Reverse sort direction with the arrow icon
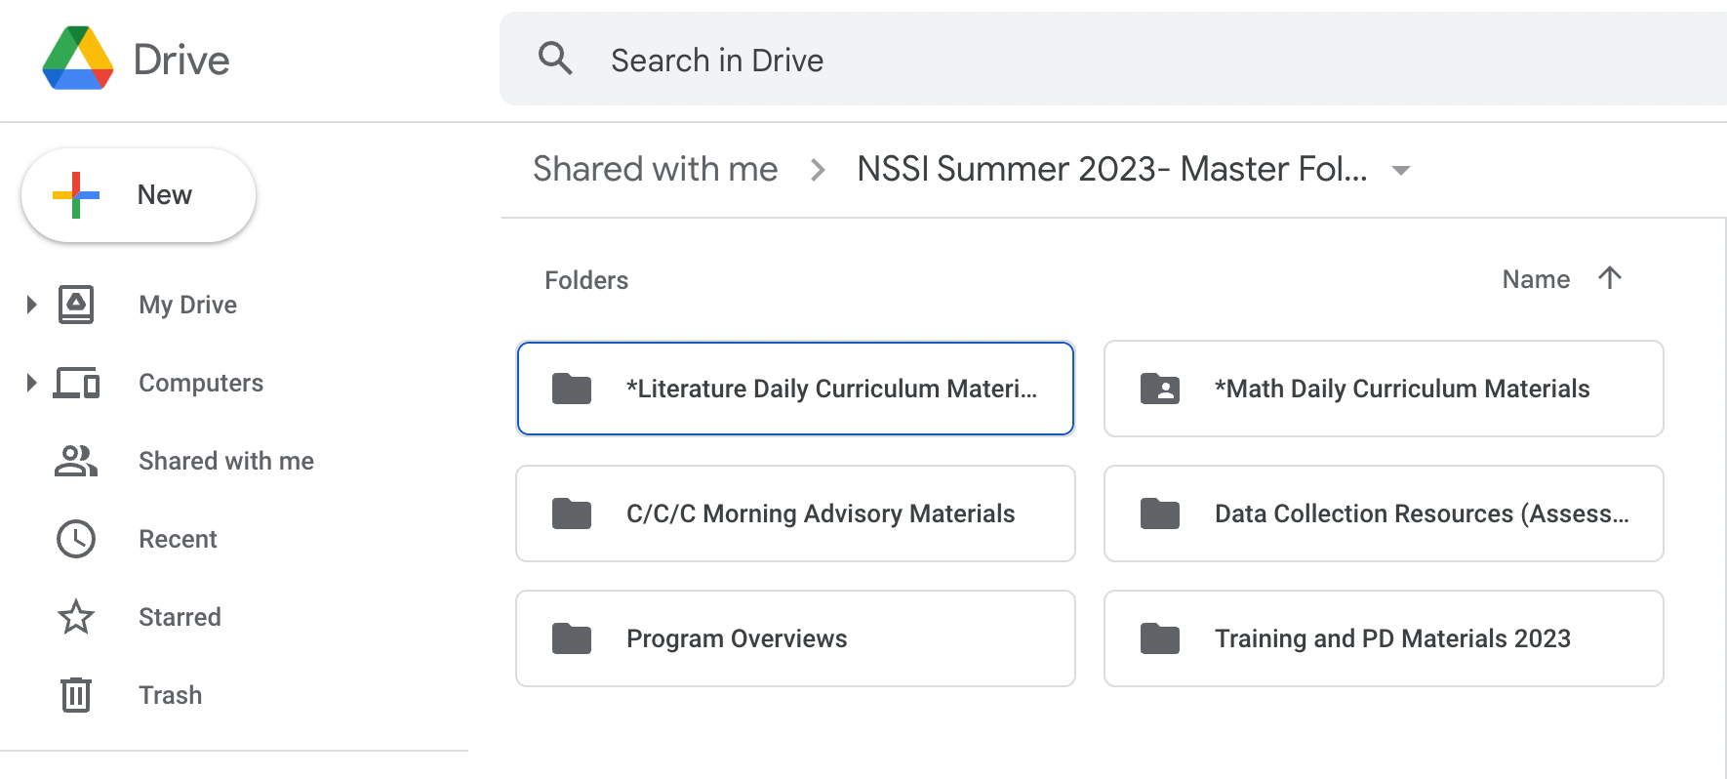 point(1610,278)
